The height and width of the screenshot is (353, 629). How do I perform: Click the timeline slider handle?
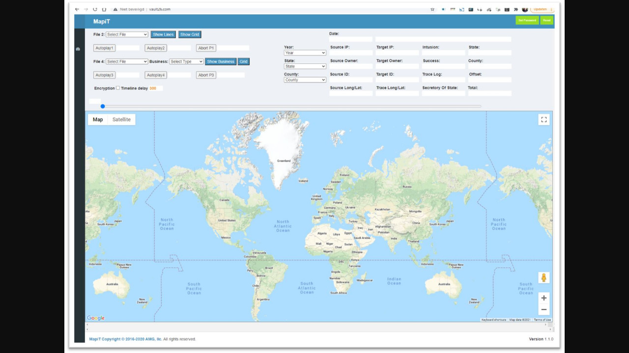(x=103, y=106)
